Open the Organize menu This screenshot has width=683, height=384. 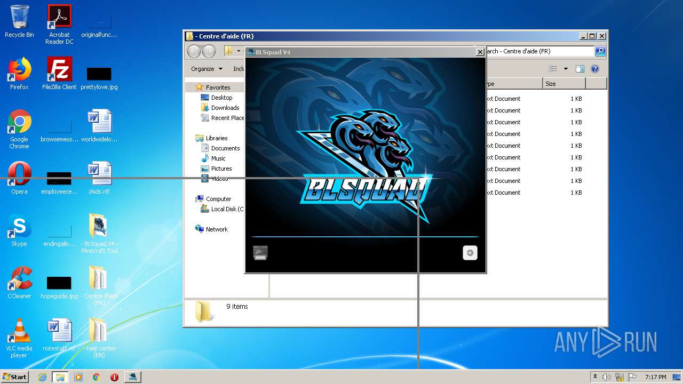click(207, 69)
